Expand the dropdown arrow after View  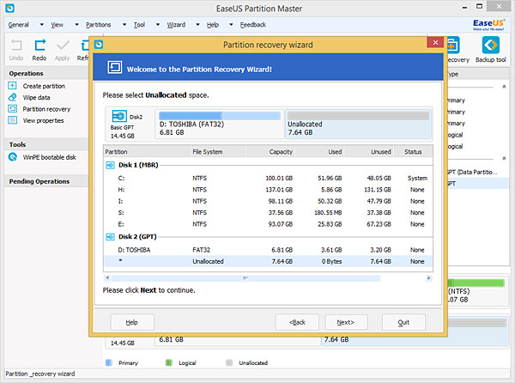point(77,25)
